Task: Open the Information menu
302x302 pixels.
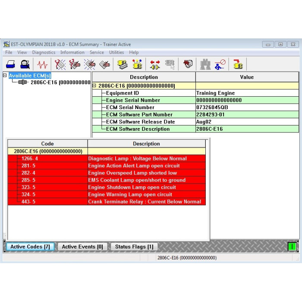Action: 72,52
